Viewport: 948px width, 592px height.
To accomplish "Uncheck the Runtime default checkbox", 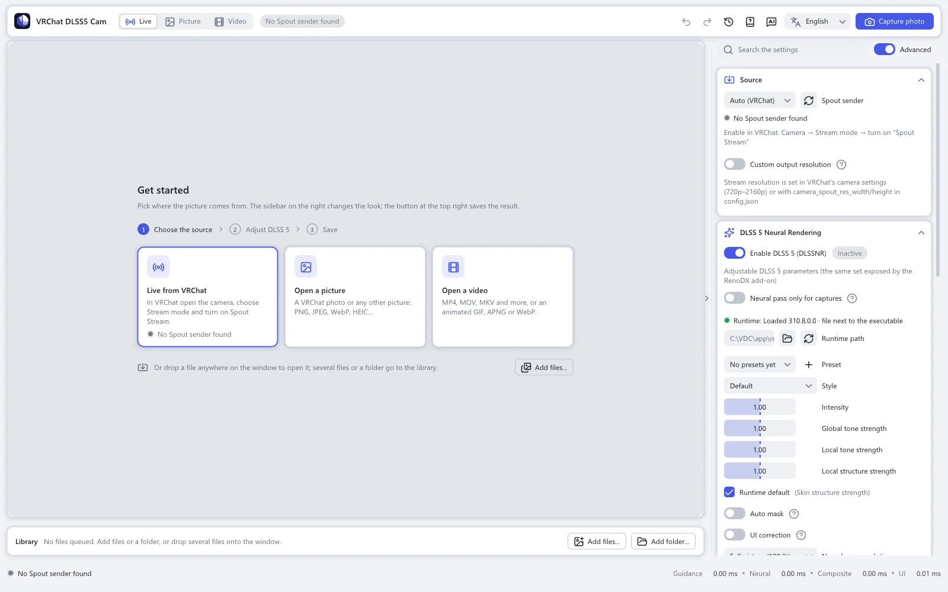I will tap(729, 493).
